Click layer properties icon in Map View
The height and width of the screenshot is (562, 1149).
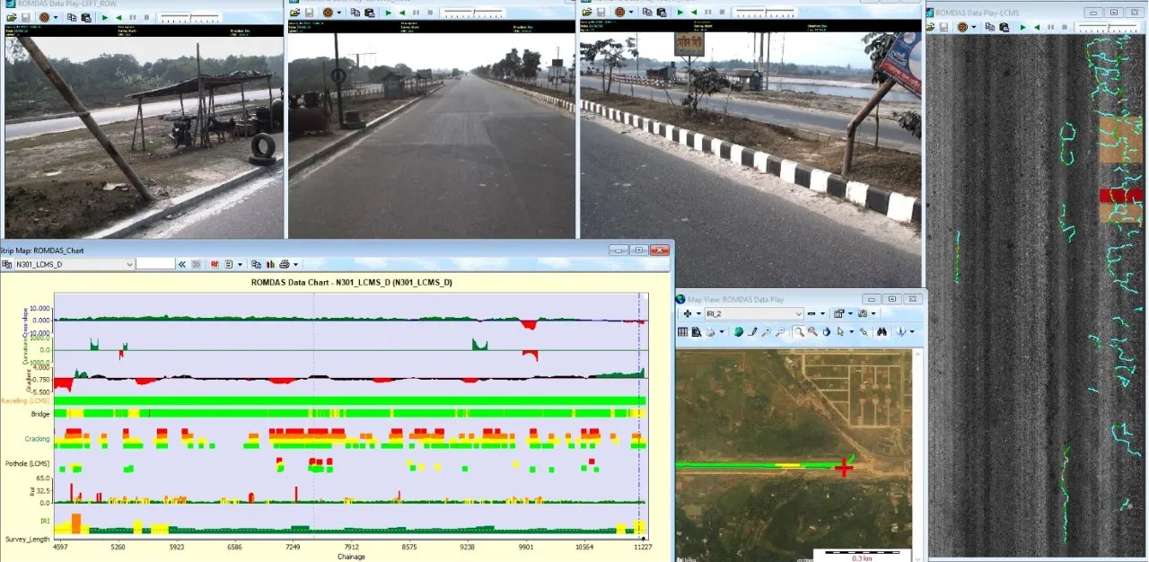(x=838, y=314)
